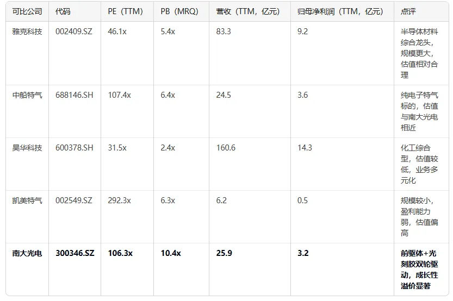The image size is (453, 301).
Task: Click the 10.4x PB value
Action: coord(171,253)
